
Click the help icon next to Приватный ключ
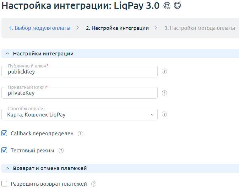tap(164, 93)
